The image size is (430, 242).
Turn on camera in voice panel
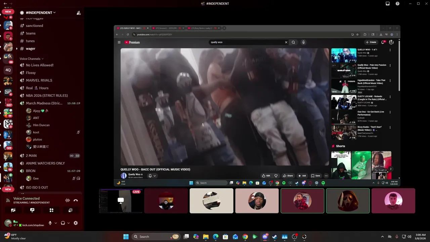[x=13, y=210]
